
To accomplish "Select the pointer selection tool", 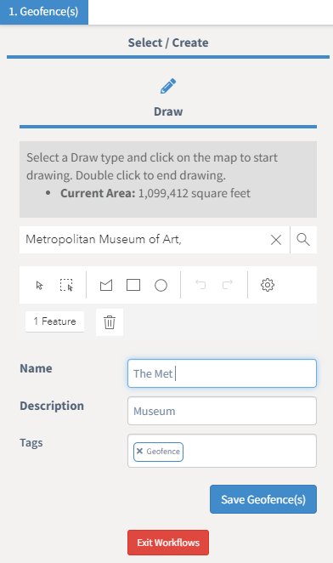I will tap(39, 286).
